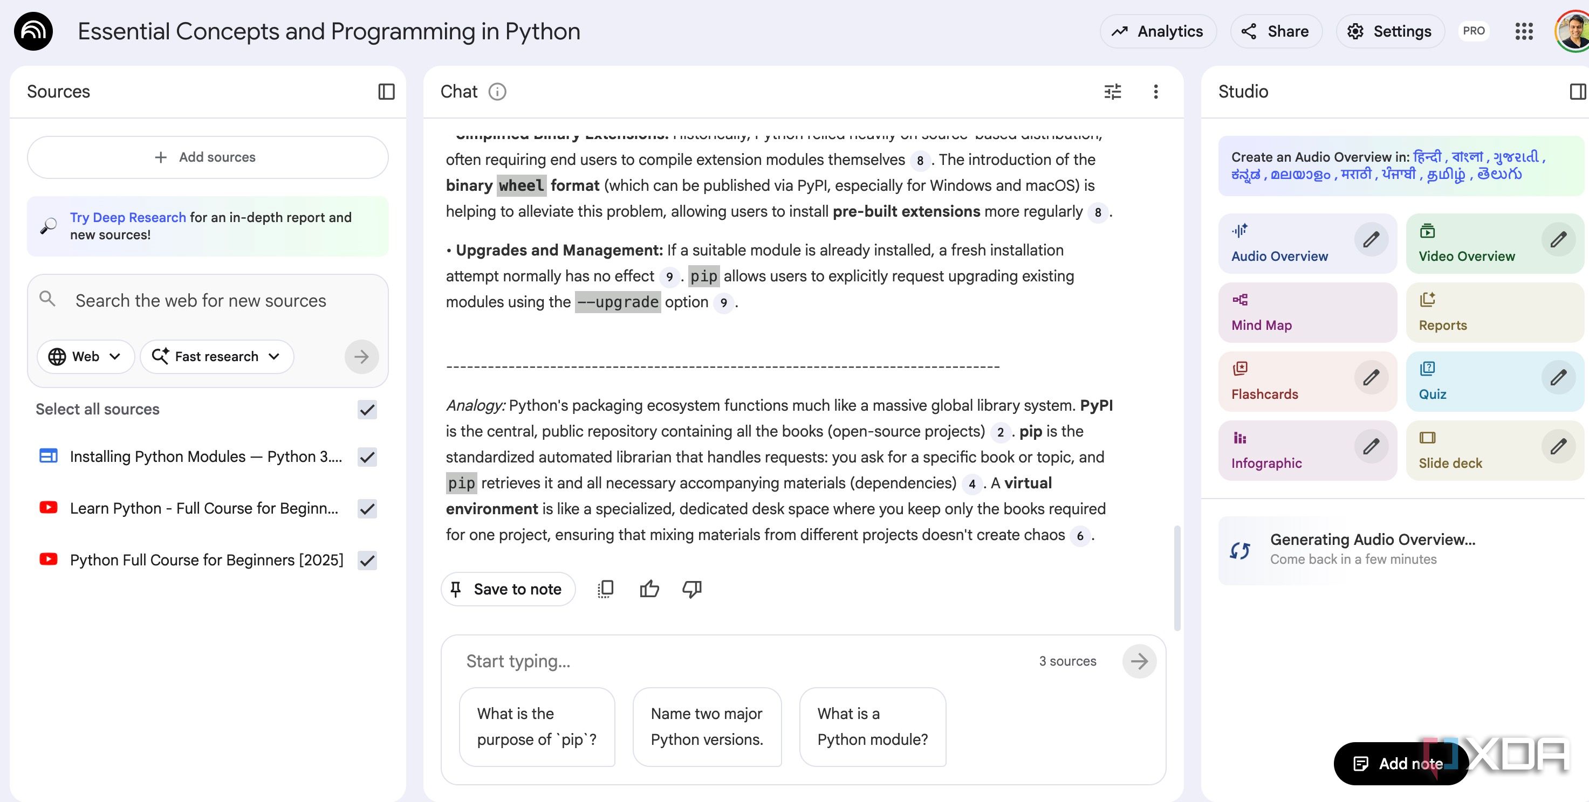Open the Web source type dropdown
This screenshot has width=1589, height=802.
85,357
